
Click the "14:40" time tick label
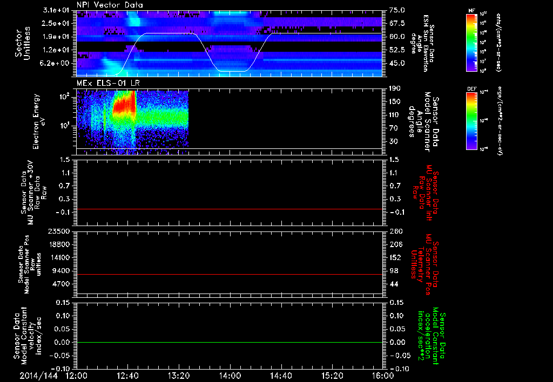coord(281,376)
